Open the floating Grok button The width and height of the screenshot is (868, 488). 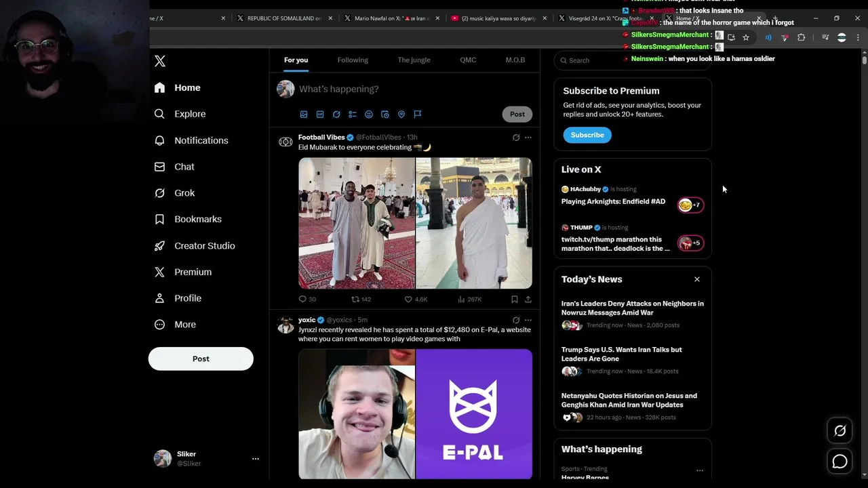(840, 431)
